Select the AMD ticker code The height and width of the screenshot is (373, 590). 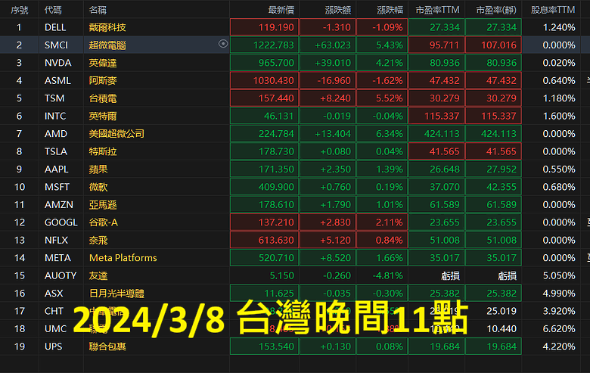click(56, 134)
